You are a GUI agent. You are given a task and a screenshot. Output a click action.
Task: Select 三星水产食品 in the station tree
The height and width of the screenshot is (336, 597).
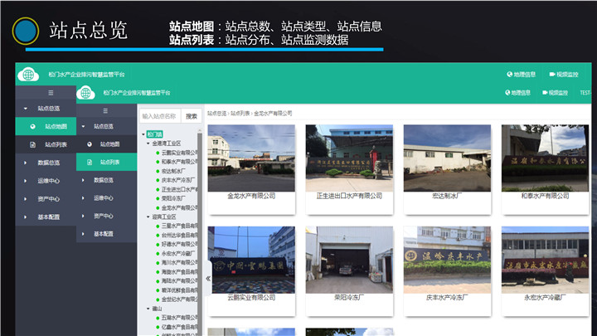pyautogui.click(x=179, y=226)
